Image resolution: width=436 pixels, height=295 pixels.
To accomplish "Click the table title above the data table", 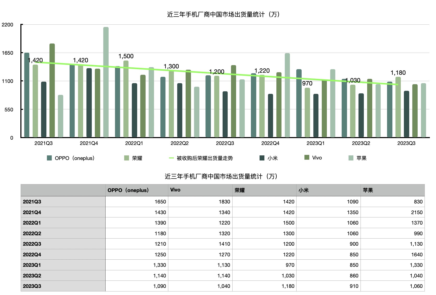I will [221, 176].
